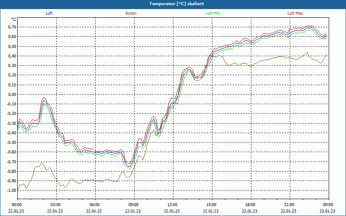The image size is (346, 216).
Task: Click the -0,90 y-axis label
Action: point(12,181)
